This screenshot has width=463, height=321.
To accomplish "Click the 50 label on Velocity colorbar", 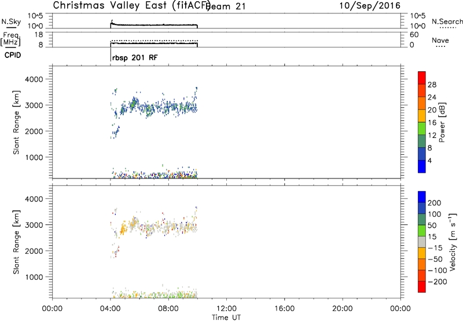I will click(x=432, y=225).
